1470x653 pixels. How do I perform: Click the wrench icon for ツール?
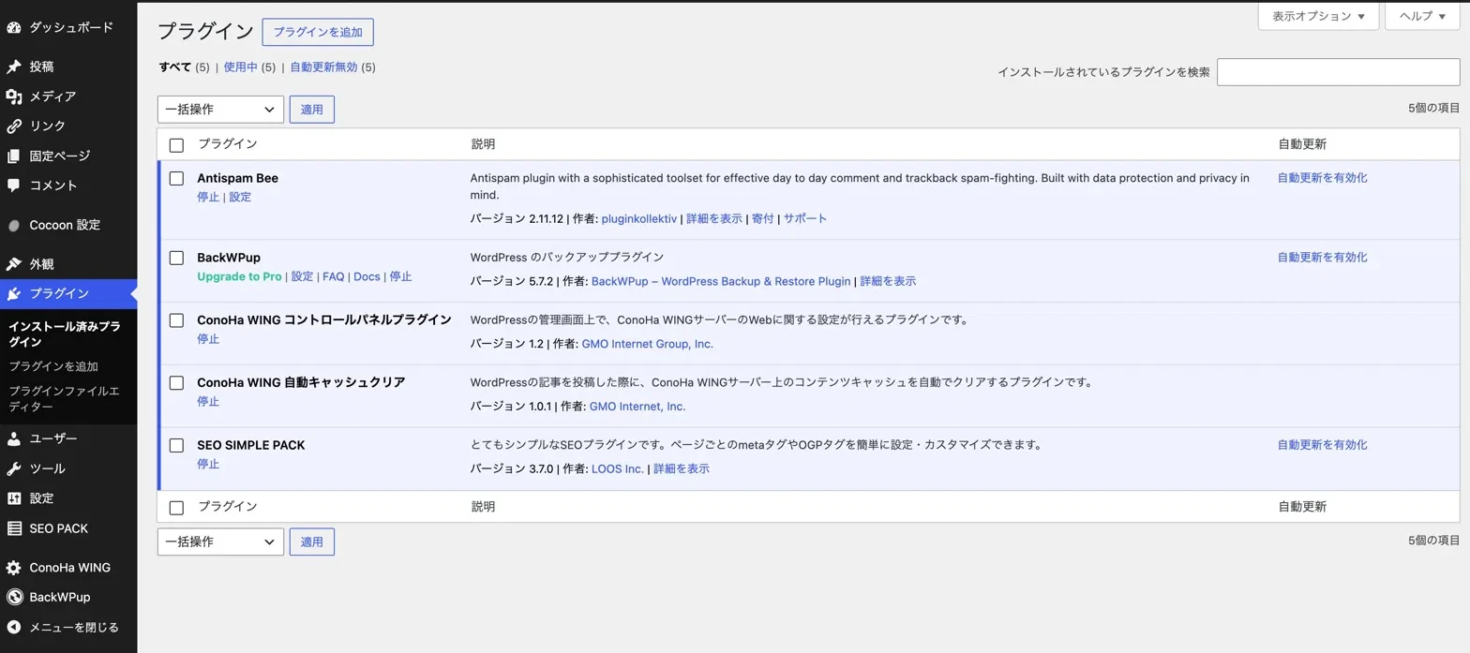(x=14, y=468)
